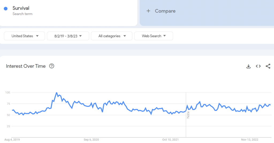Open help for Interest Over Time
Screen dimensions: 274x143
(52, 66)
